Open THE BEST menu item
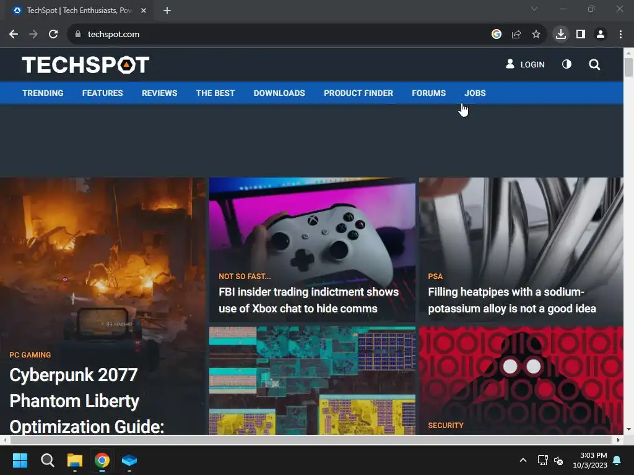This screenshot has height=475, width=634. click(215, 93)
